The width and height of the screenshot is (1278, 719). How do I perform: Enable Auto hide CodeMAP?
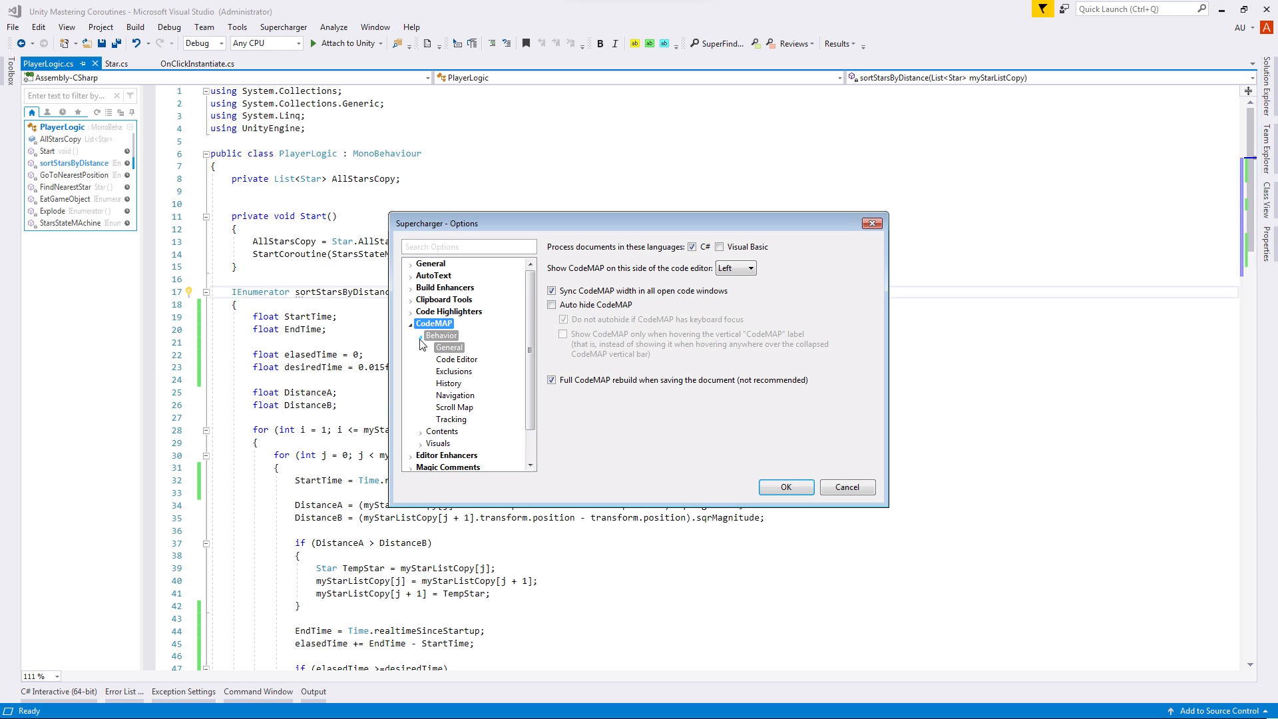click(552, 304)
